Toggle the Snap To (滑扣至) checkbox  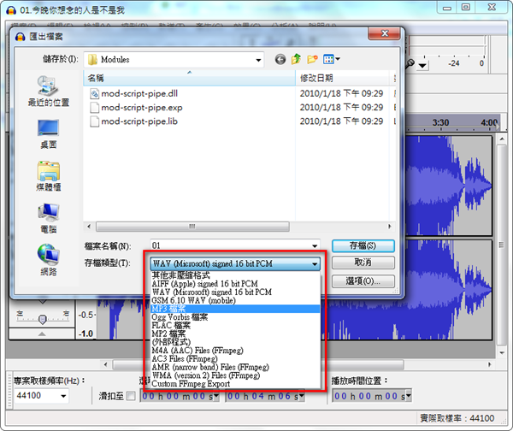tap(131, 396)
